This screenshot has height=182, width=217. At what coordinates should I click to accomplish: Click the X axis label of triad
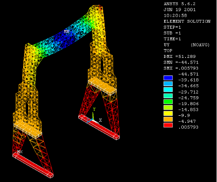click(x=100, y=120)
